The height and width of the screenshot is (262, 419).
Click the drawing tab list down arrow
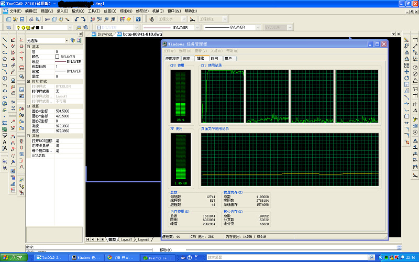coord(393,34)
